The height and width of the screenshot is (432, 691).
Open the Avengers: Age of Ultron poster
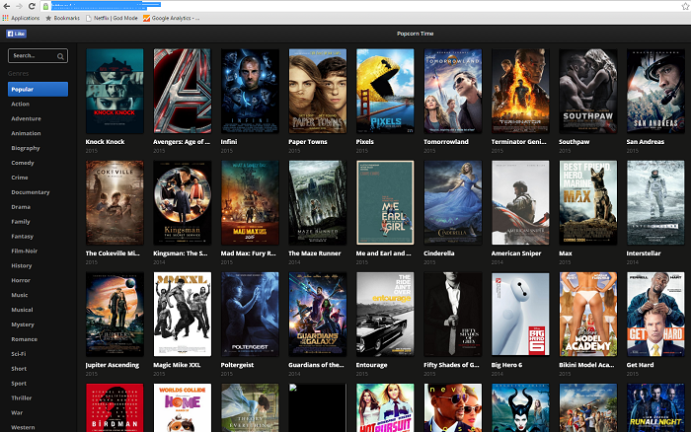coord(183,91)
